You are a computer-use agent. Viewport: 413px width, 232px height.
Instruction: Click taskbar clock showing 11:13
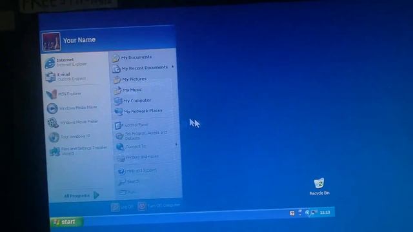(325, 212)
